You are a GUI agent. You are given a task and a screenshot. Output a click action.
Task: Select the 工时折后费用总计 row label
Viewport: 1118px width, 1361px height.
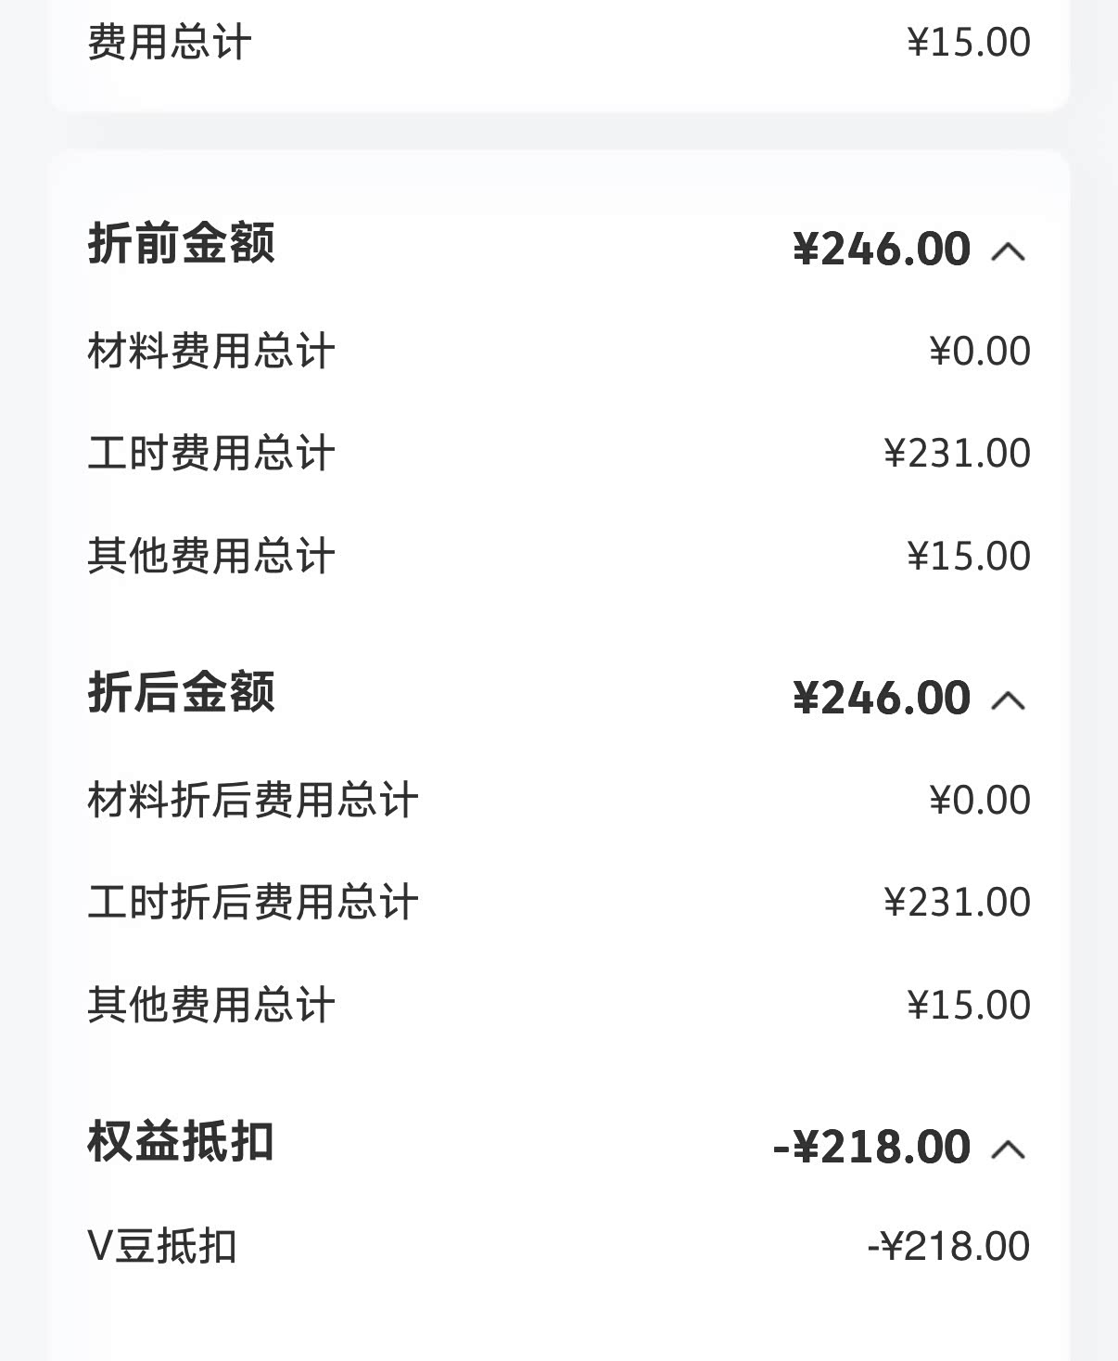tap(253, 903)
